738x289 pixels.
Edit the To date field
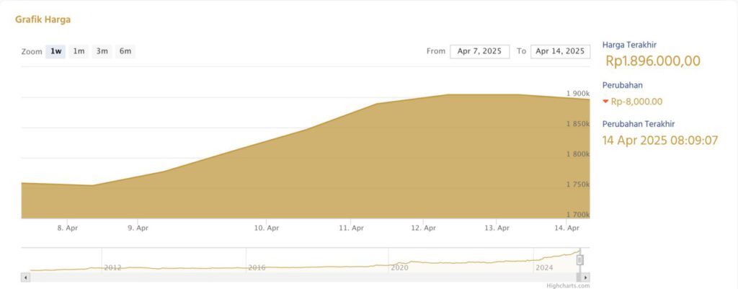[x=560, y=51]
